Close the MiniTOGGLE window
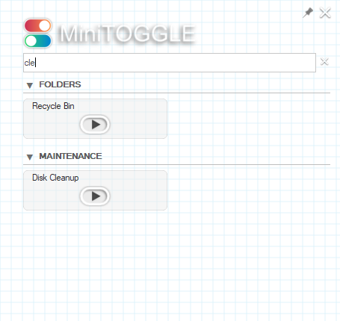The width and height of the screenshot is (340, 321). click(x=325, y=13)
